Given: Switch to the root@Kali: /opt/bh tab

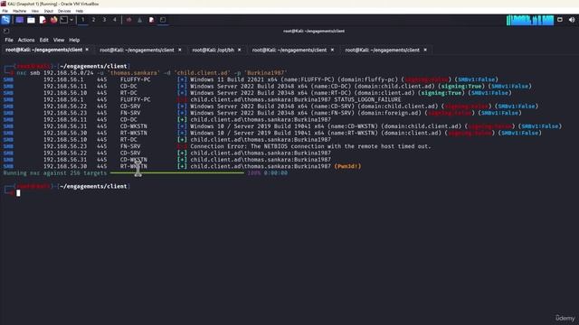Looking at the screenshot, I should pos(214,50).
